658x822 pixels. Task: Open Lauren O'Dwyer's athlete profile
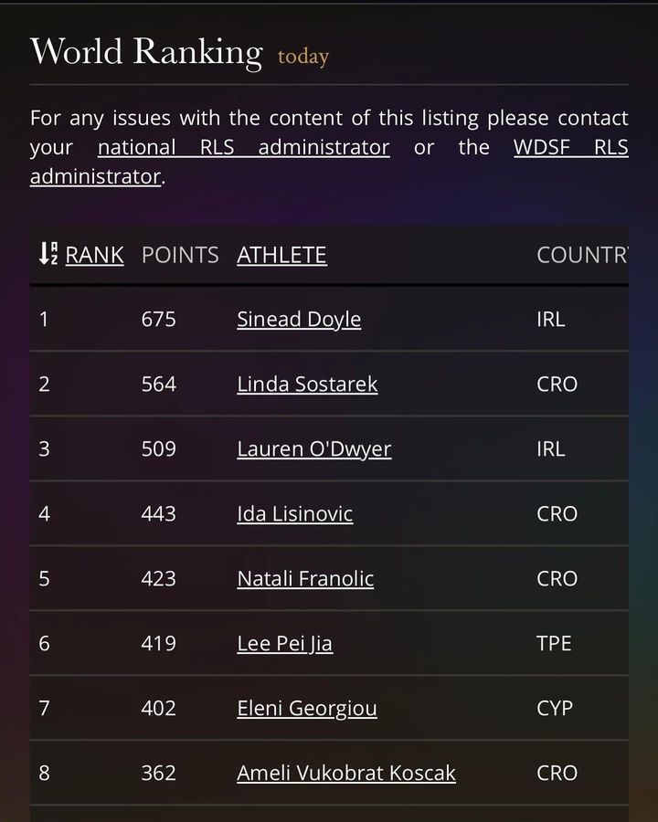coord(313,449)
